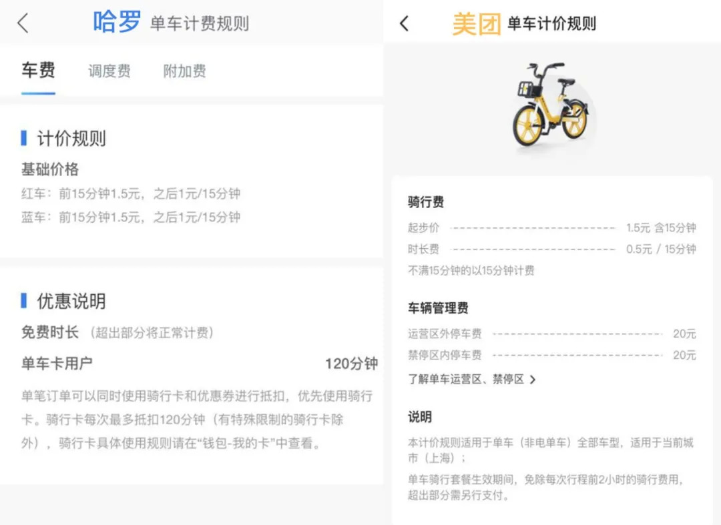This screenshot has width=721, height=525.
Task: Tap the 优惠说明 section heading
Action: pyautogui.click(x=71, y=302)
